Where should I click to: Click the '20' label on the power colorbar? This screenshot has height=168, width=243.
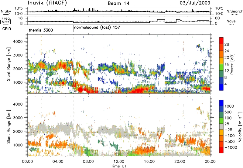227,58
